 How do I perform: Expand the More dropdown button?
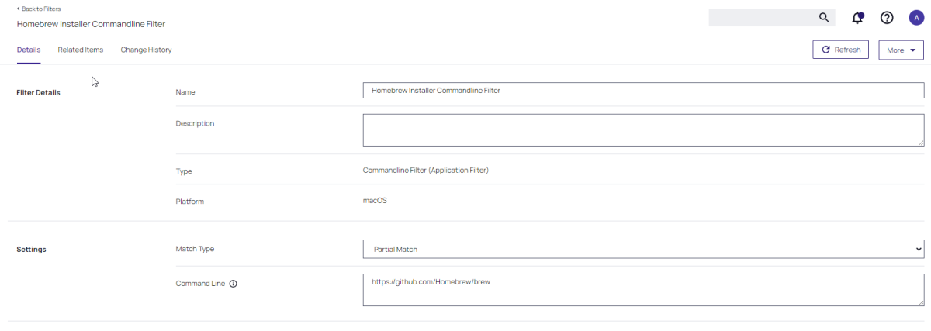[901, 50]
